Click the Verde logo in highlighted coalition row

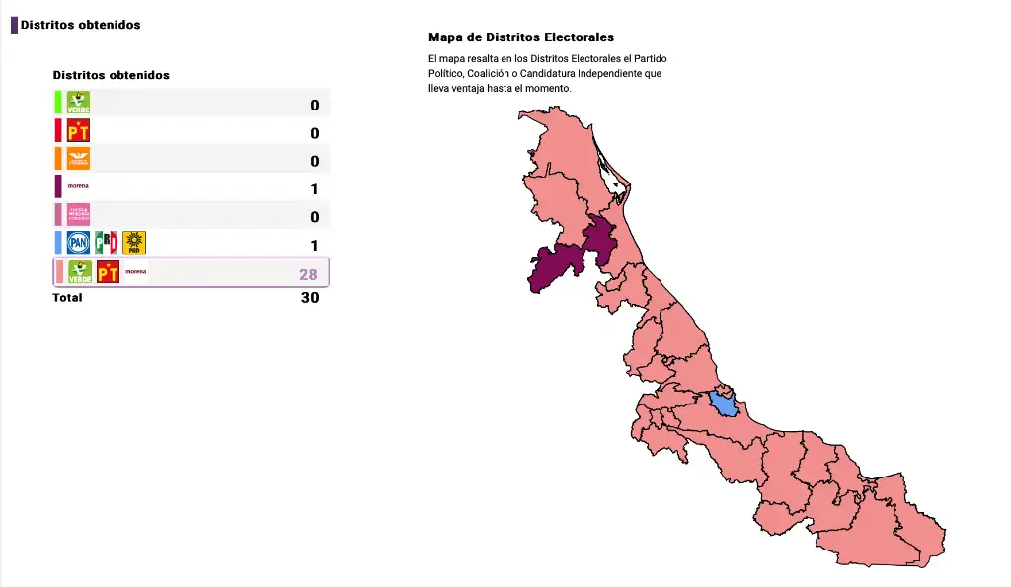tap(80, 272)
